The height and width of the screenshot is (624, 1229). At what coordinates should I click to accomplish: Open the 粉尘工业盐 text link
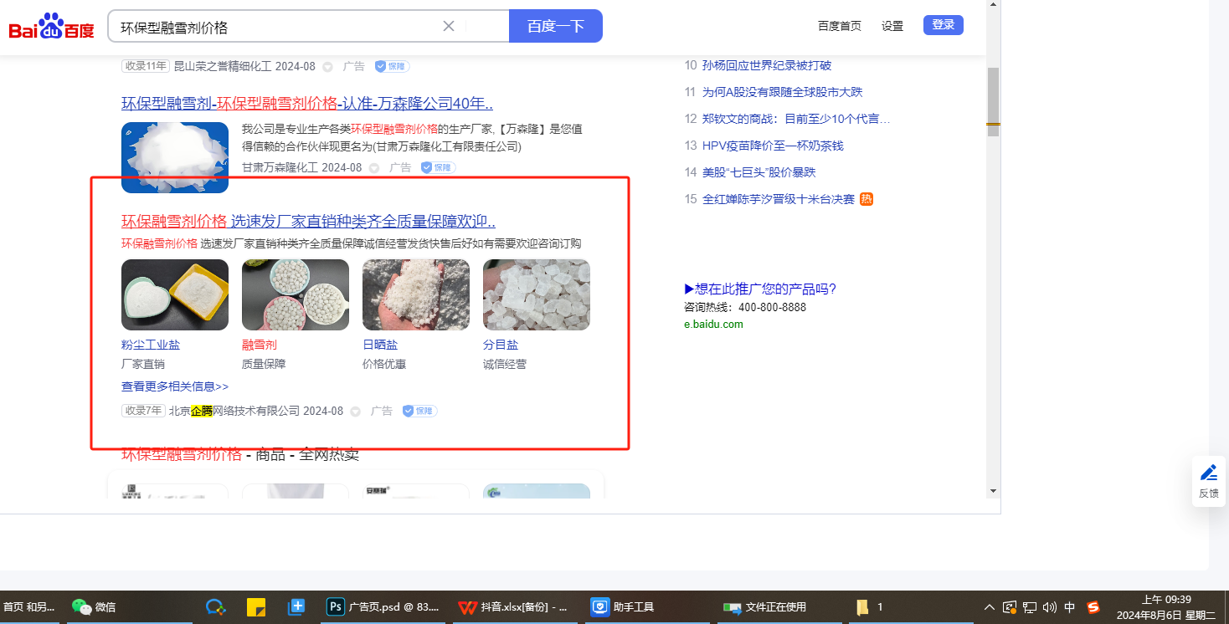coord(151,345)
